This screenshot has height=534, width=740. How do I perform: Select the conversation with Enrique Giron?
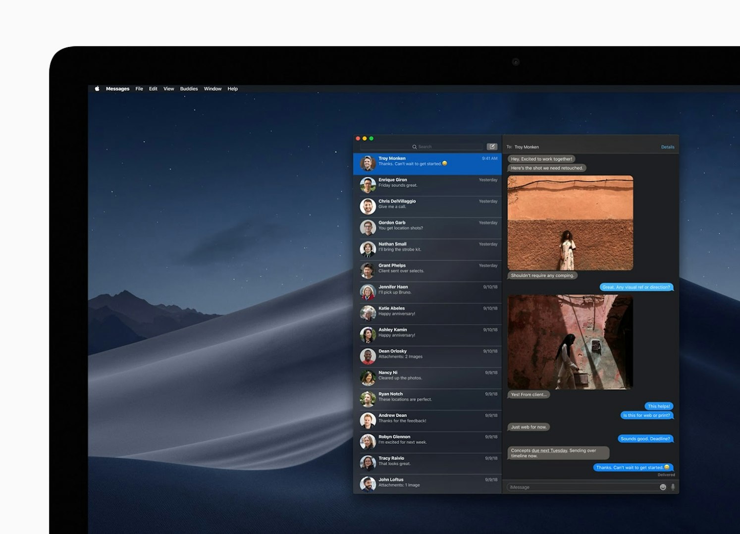click(x=428, y=183)
